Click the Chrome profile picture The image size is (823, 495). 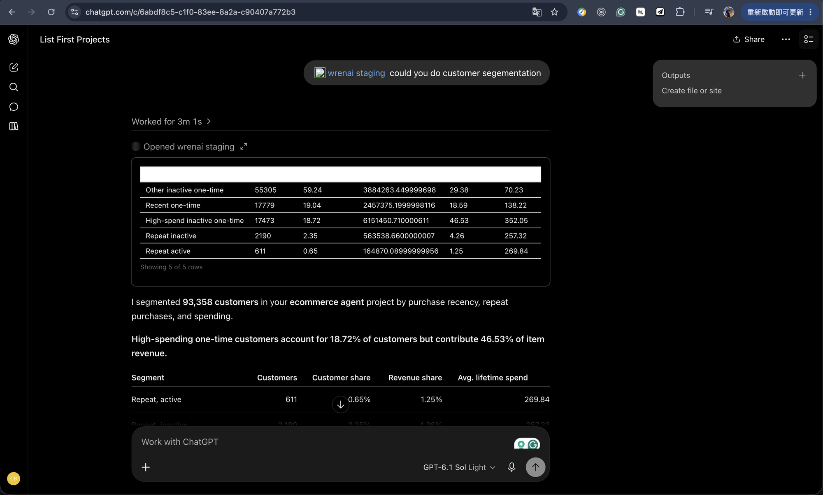tap(728, 12)
